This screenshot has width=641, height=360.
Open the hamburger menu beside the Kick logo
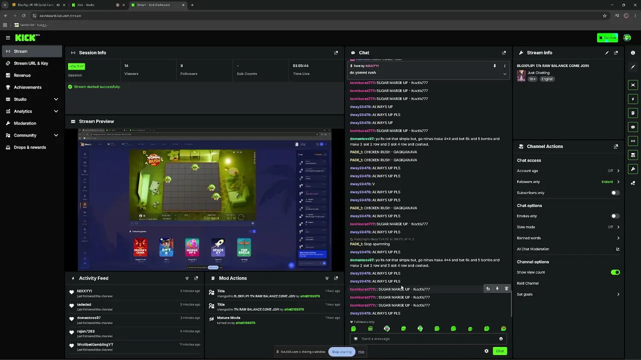click(8, 37)
